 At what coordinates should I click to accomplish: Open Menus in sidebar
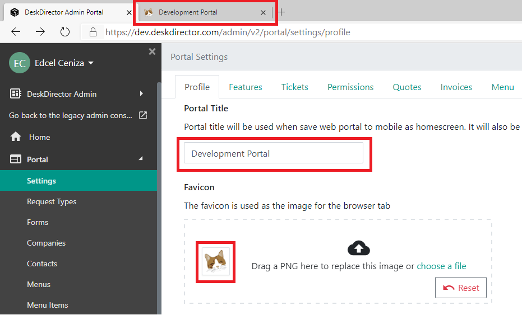pyautogui.click(x=39, y=284)
